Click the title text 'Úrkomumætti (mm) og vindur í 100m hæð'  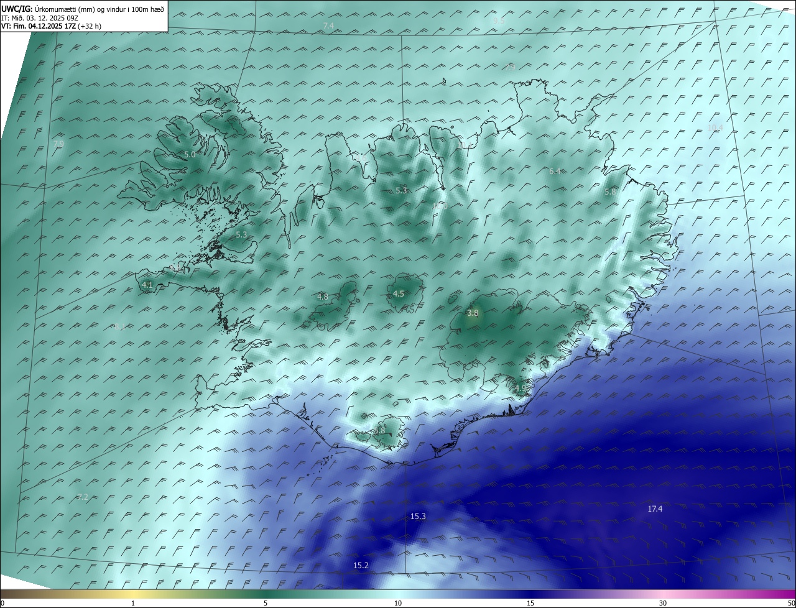pos(99,8)
